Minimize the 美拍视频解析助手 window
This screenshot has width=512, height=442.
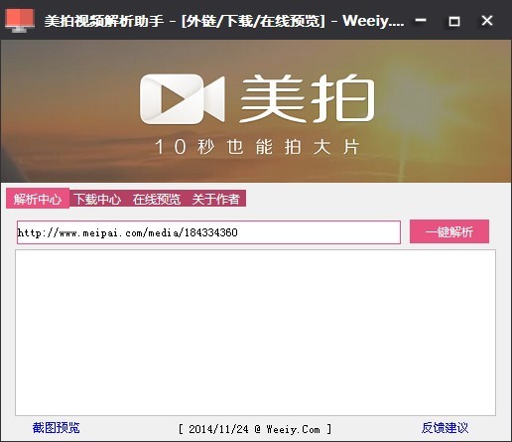pyautogui.click(x=421, y=21)
